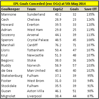Select the Man United team cell

(x=36, y=71)
